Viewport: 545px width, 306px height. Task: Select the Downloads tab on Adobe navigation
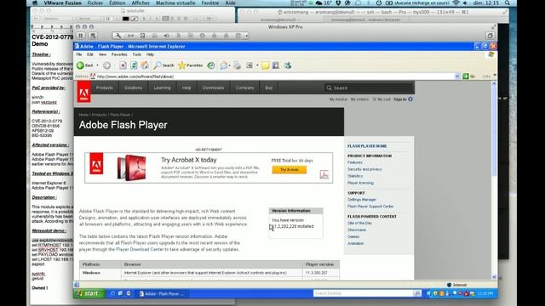click(213, 88)
